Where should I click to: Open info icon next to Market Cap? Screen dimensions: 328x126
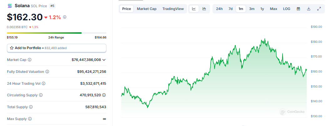pyautogui.click(x=30, y=60)
